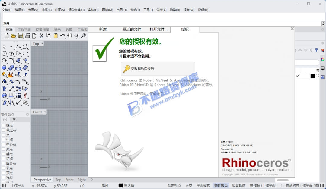326x189 pixels.
Task: Click 更改我的授权码 button
Action: click(x=158, y=68)
